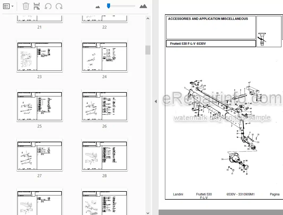Open the thumbnail options panel icon
Viewport: 283px width, 215px height.
(6, 7)
